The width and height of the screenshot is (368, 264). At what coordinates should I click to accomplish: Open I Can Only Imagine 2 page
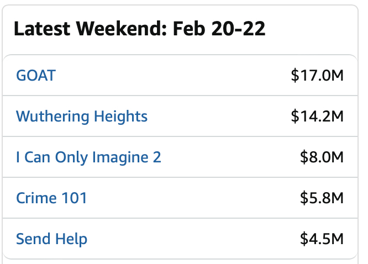(x=88, y=157)
